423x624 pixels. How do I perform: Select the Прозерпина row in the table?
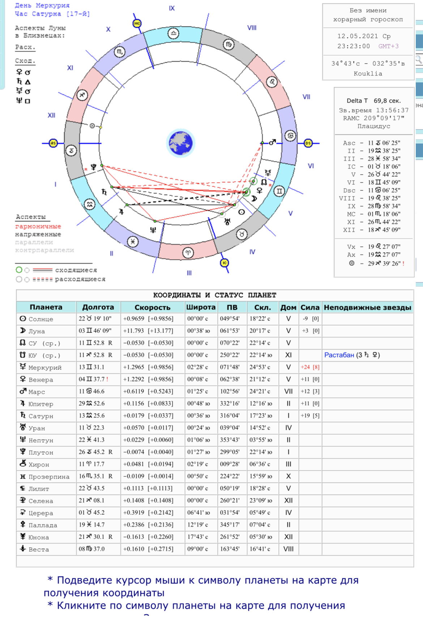tap(215, 476)
